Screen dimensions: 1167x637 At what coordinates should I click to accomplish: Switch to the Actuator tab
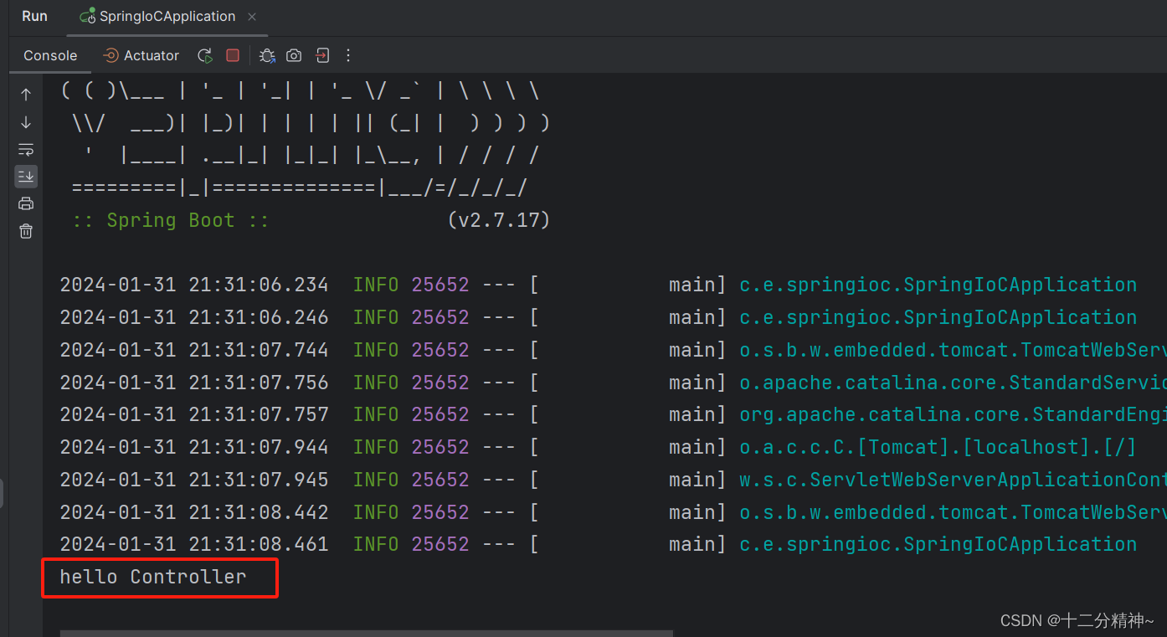(x=141, y=55)
